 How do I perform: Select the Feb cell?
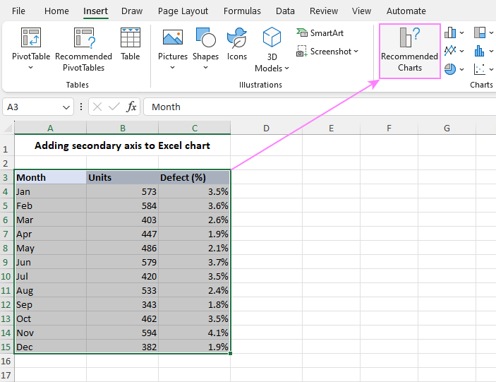(x=50, y=205)
